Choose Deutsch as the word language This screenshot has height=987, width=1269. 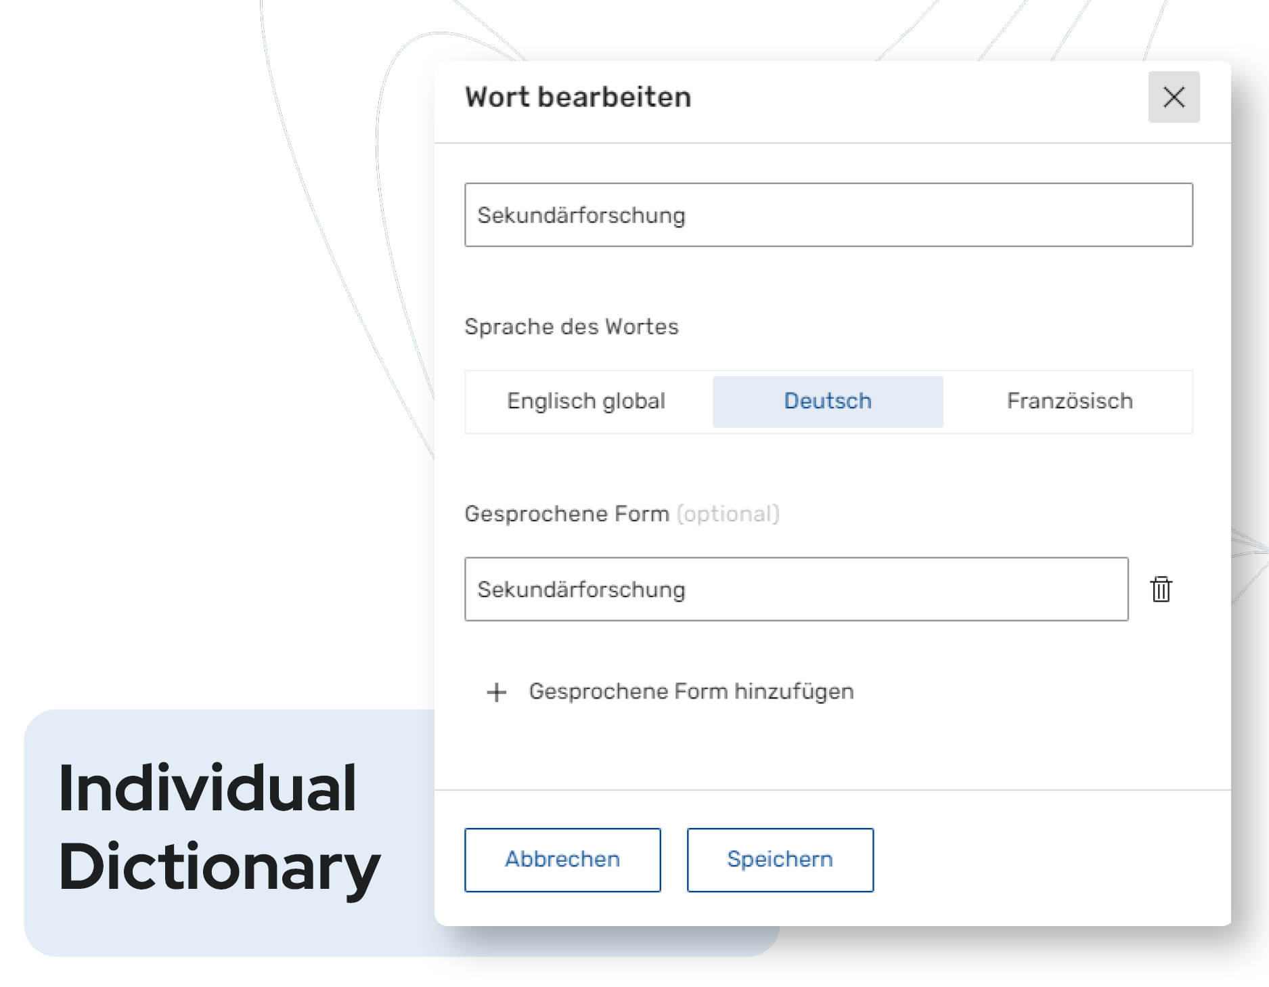click(x=827, y=401)
